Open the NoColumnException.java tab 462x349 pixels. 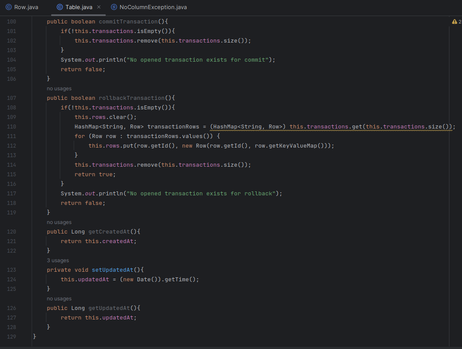(149, 7)
